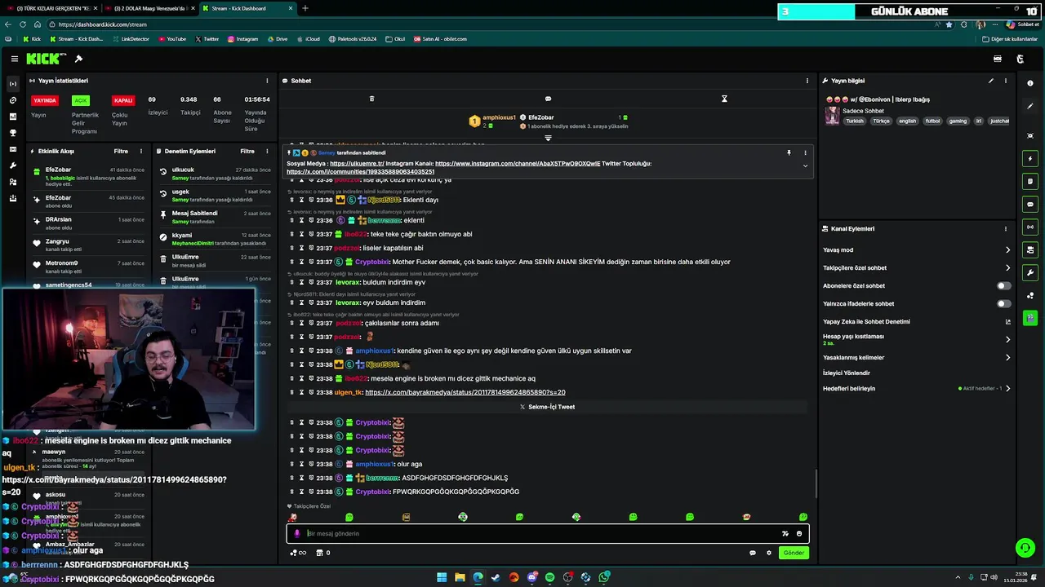Click the green floating support button
Image resolution: width=1045 pixels, height=587 pixels.
coord(1024,548)
